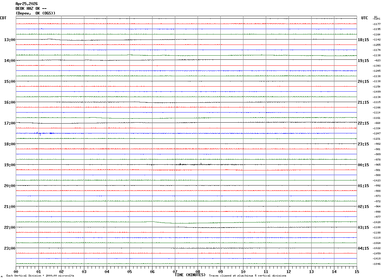Click the DC offset value -660
Viewport: 382px width, 280px height.
point(377,123)
